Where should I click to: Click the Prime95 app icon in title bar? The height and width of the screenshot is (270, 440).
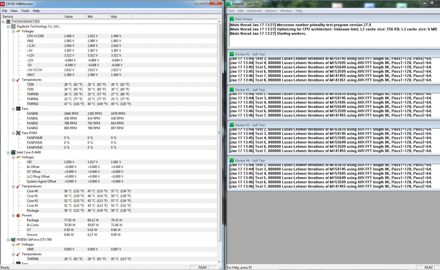tap(229, 4)
